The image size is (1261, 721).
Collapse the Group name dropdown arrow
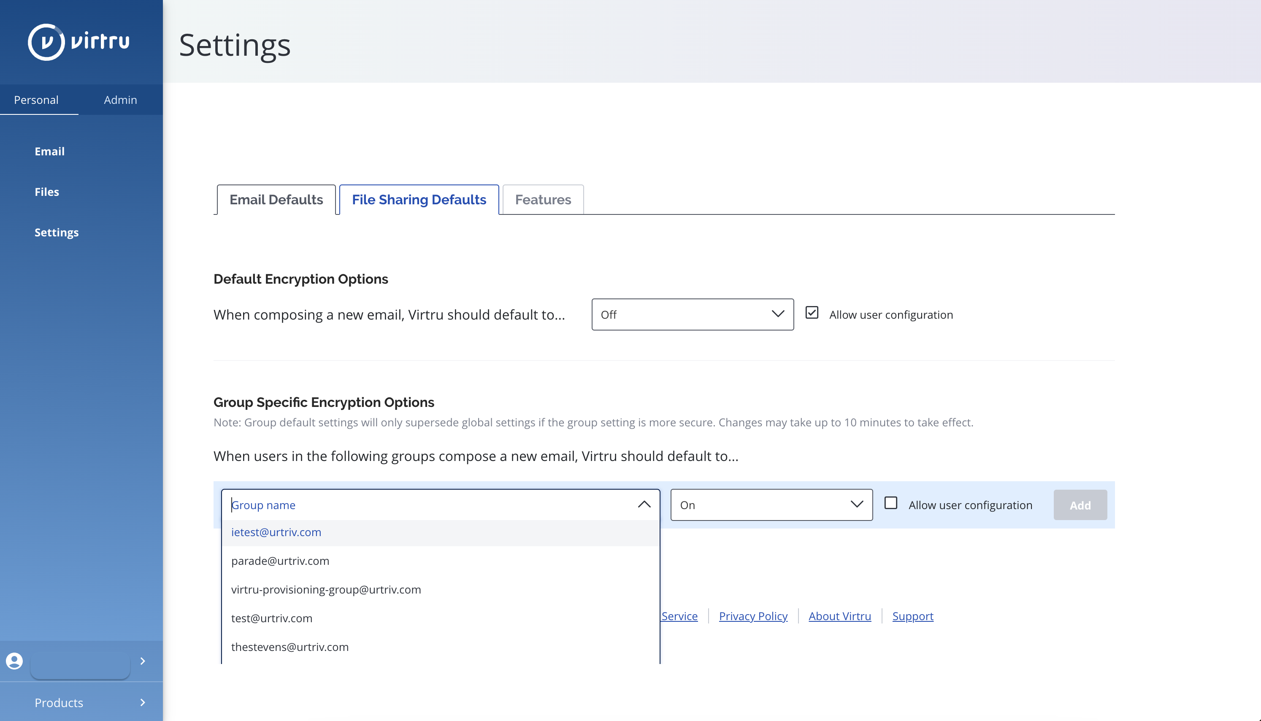point(644,504)
